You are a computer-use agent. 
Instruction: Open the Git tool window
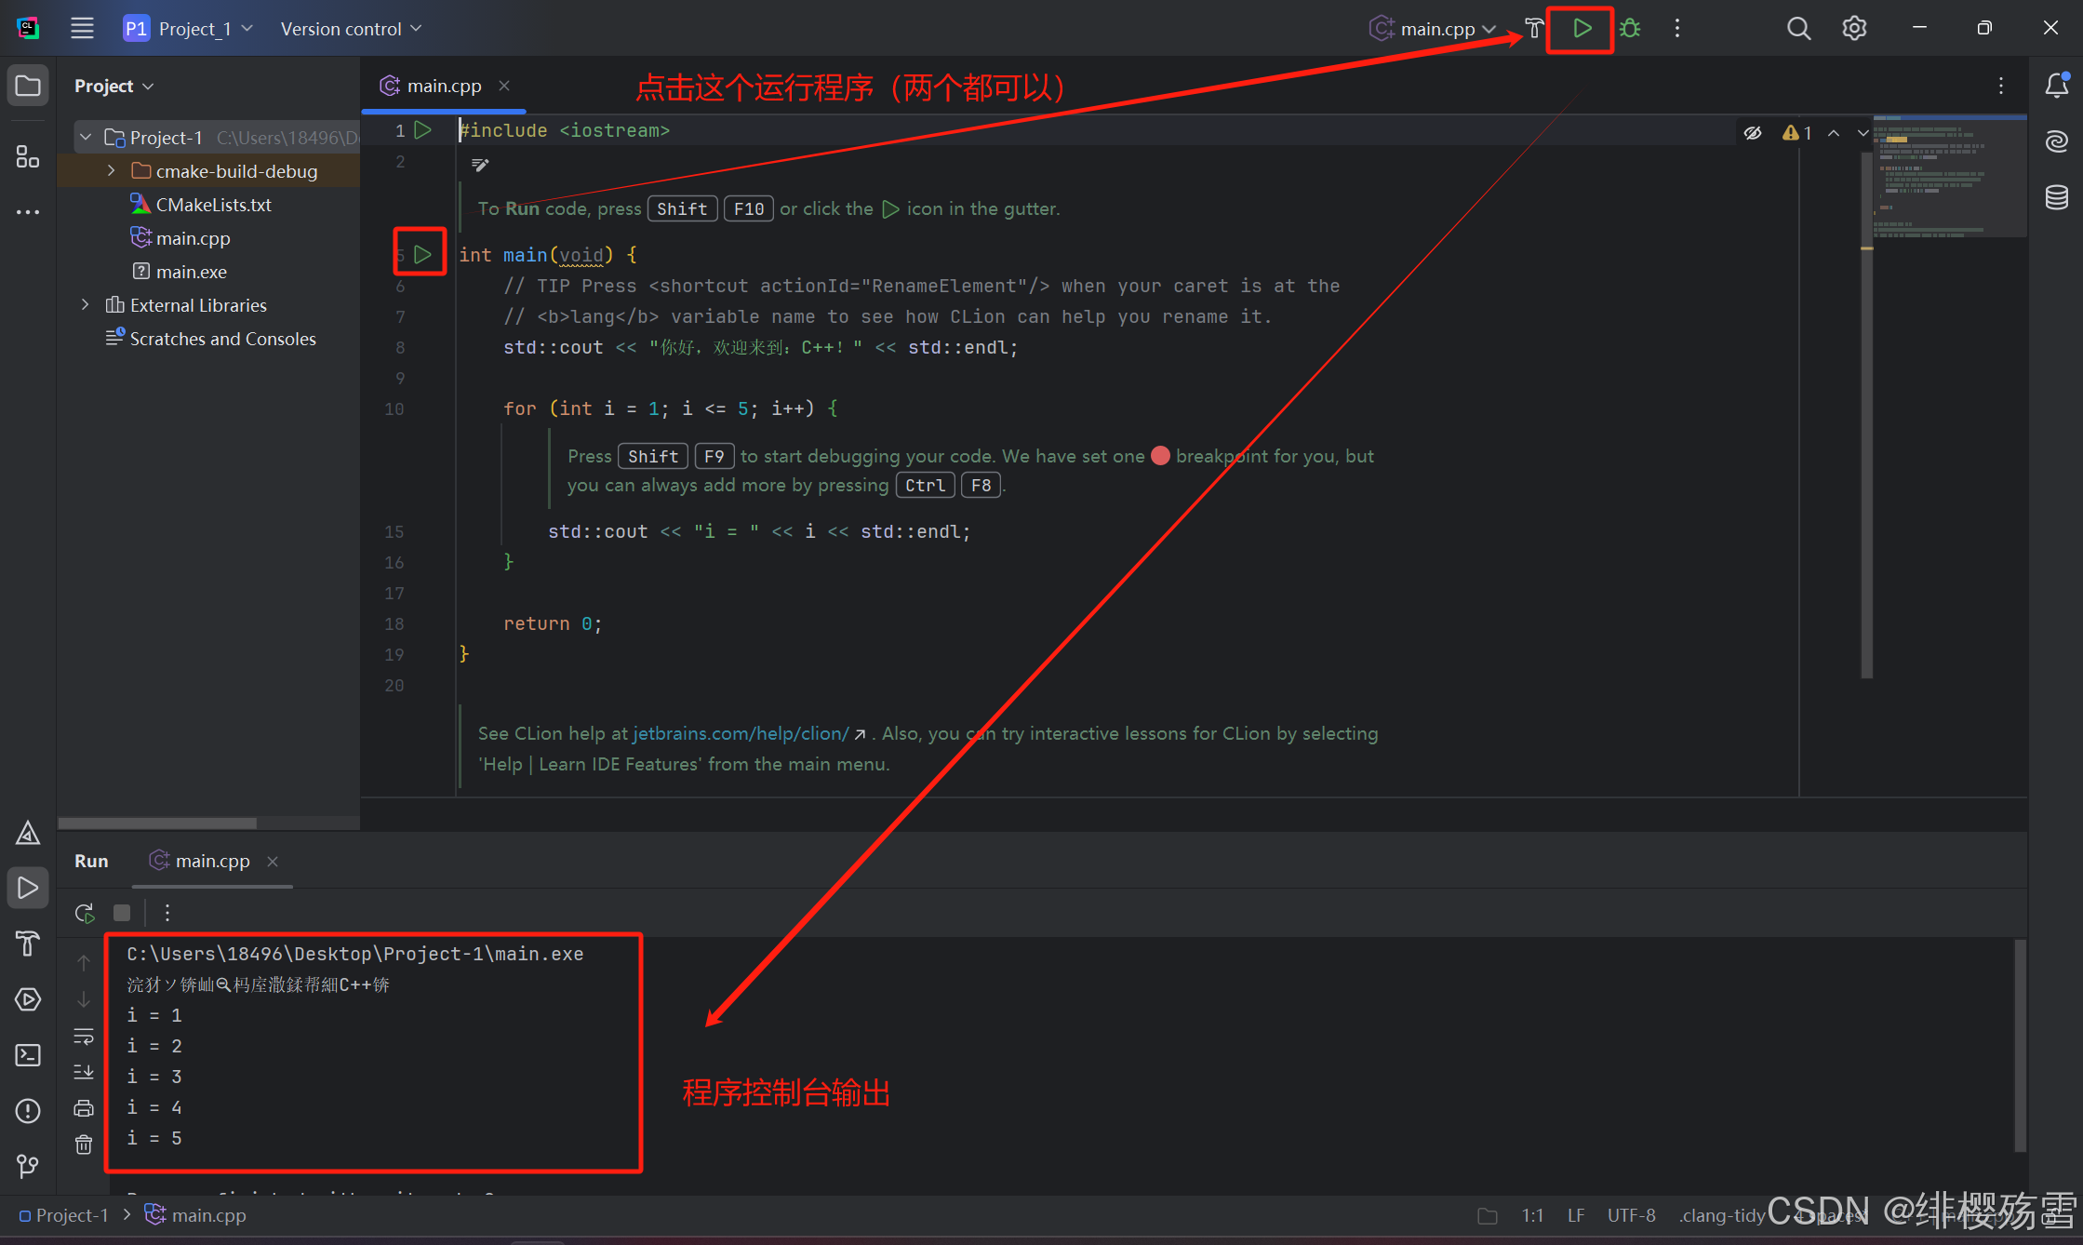tap(28, 1166)
